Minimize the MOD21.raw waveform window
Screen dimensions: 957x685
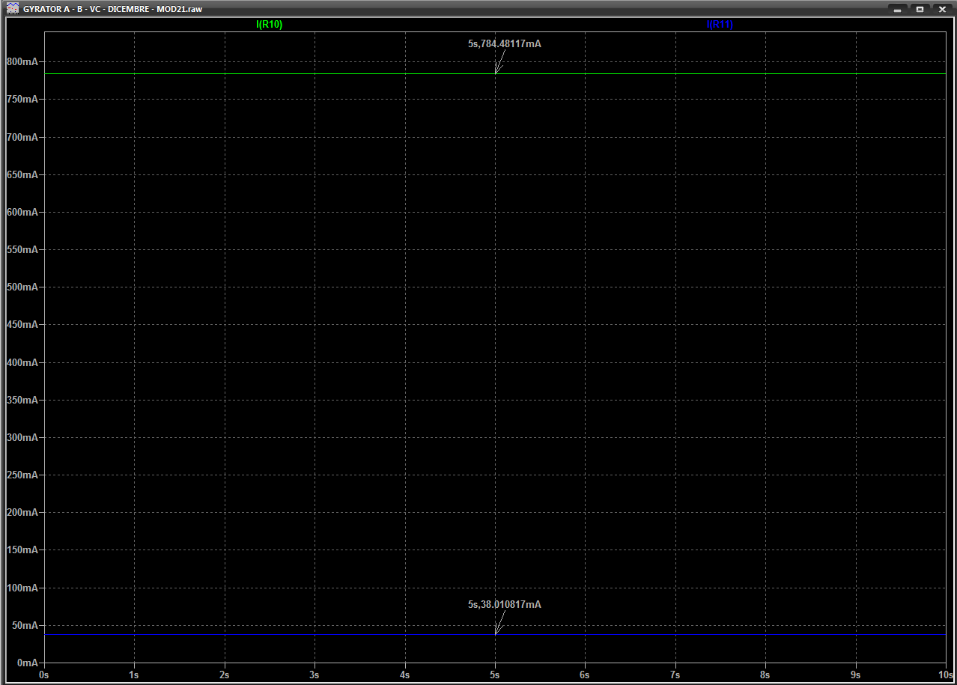coord(896,9)
